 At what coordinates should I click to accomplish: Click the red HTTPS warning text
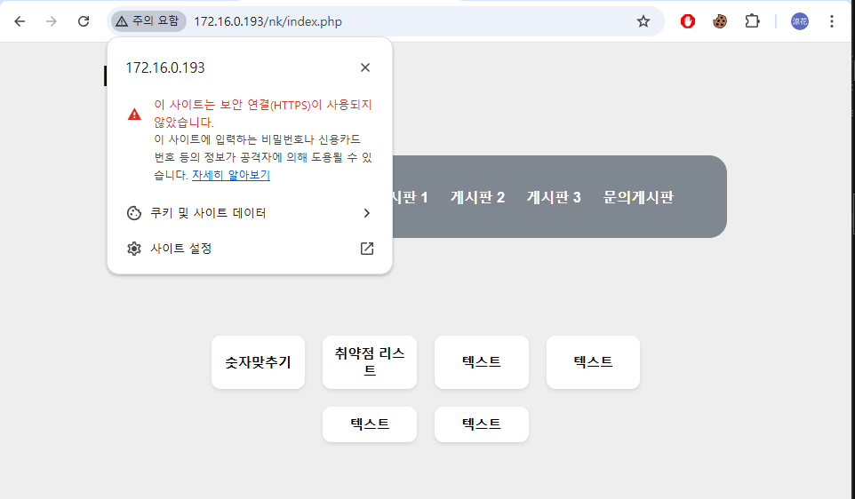click(263, 114)
